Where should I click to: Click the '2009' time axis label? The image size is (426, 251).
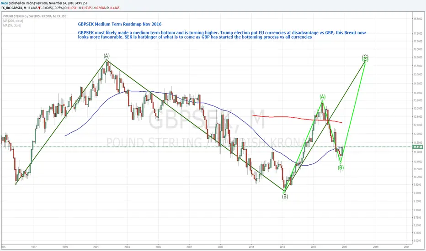click(x=220, y=247)
